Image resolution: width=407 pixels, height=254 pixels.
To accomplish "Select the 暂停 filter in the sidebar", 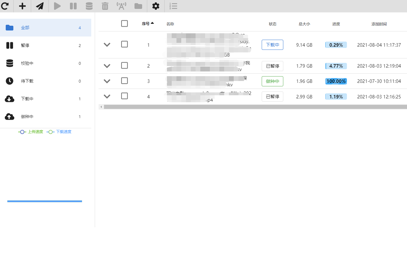I will coord(45,45).
